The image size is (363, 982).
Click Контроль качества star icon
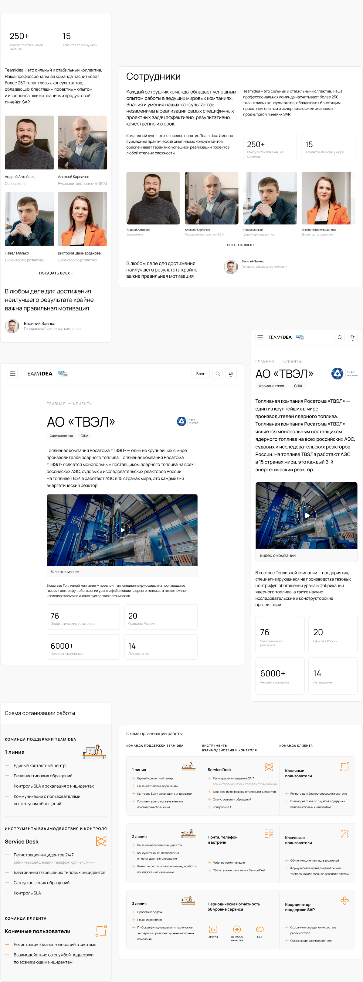click(x=237, y=929)
